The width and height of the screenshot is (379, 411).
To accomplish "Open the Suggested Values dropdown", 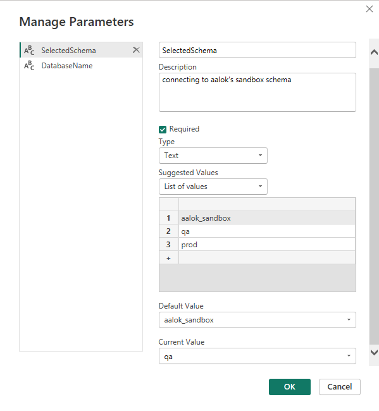I will pyautogui.click(x=213, y=187).
